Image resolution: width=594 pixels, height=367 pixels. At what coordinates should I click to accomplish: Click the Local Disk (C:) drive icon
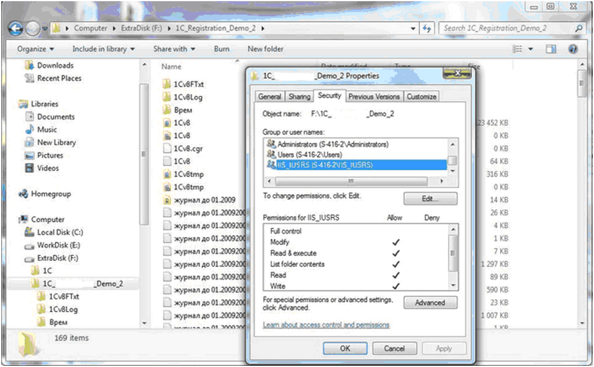tap(29, 232)
